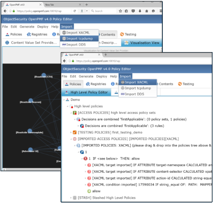Click the red IMPORTED ACCESS POLICIES icon
Viewport: 213px width, 203px height.
click(x=75, y=139)
